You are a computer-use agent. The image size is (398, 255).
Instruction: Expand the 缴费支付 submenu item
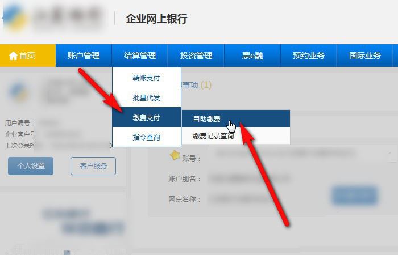(147, 117)
